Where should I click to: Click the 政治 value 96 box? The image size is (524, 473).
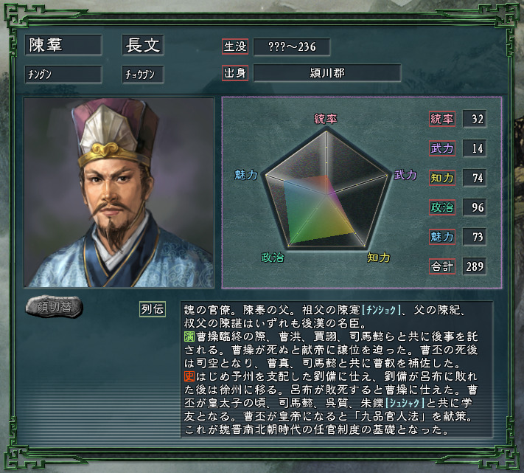pyautogui.click(x=475, y=207)
